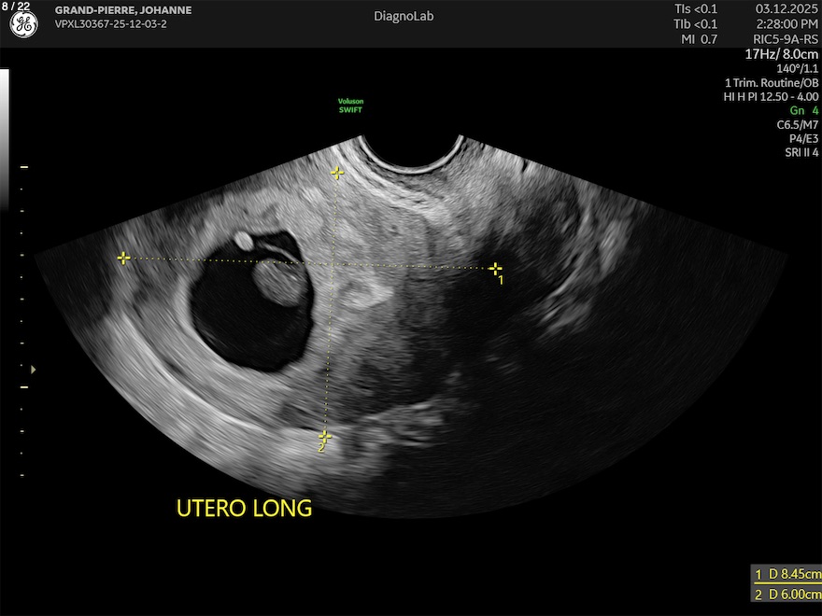Click the RIC5-9A-RS probe label

tap(786, 39)
